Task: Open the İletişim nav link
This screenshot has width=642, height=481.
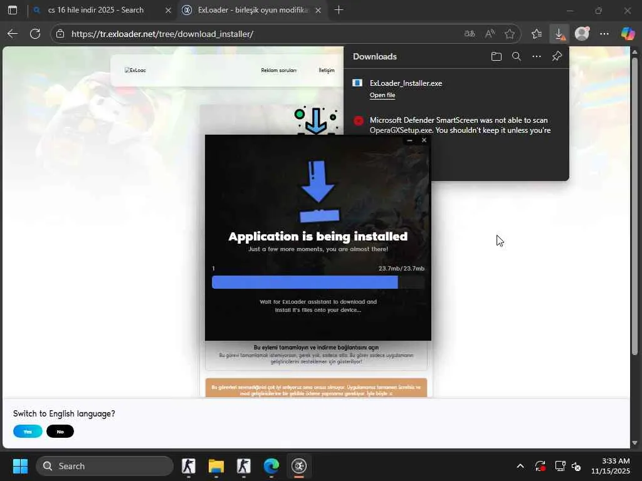Action: click(x=327, y=70)
